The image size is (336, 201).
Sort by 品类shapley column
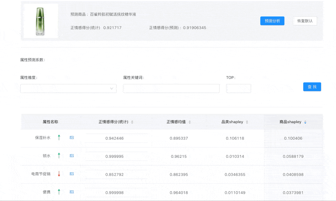(247, 122)
